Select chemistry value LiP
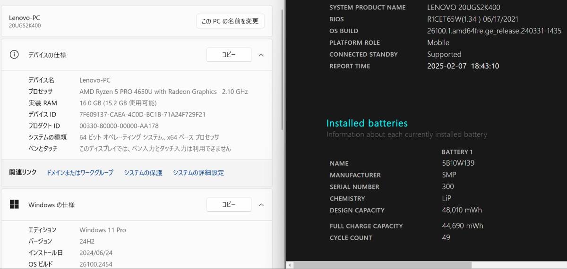 [x=447, y=198]
